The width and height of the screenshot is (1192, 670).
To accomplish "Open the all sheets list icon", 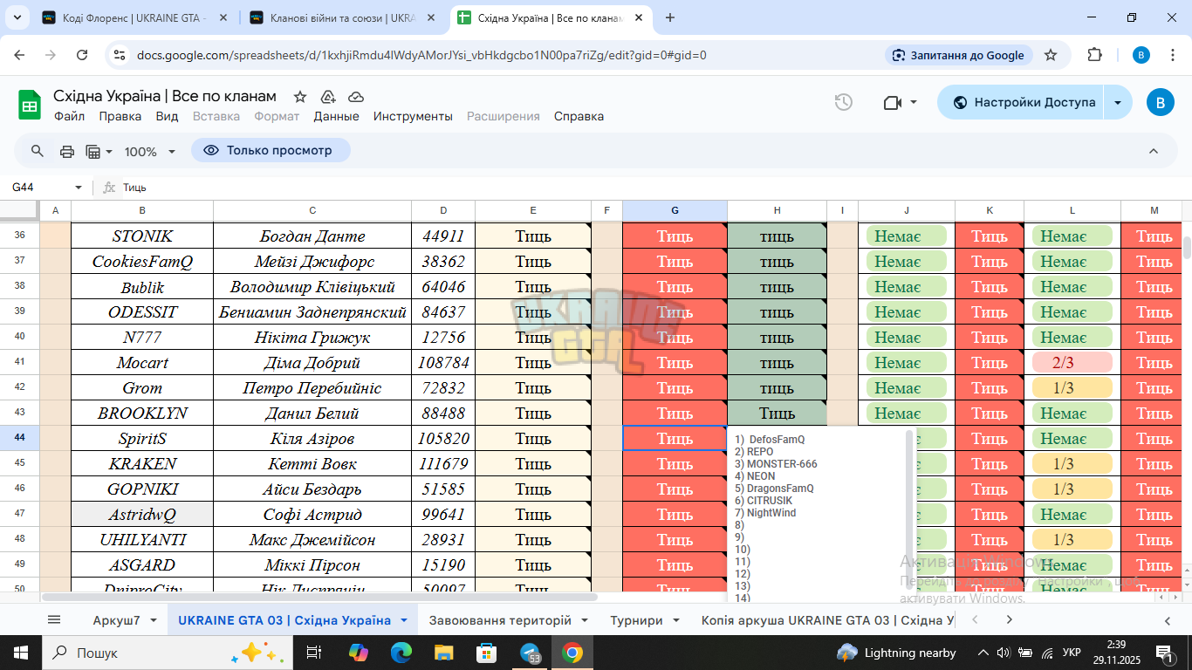I will pyautogui.click(x=54, y=619).
